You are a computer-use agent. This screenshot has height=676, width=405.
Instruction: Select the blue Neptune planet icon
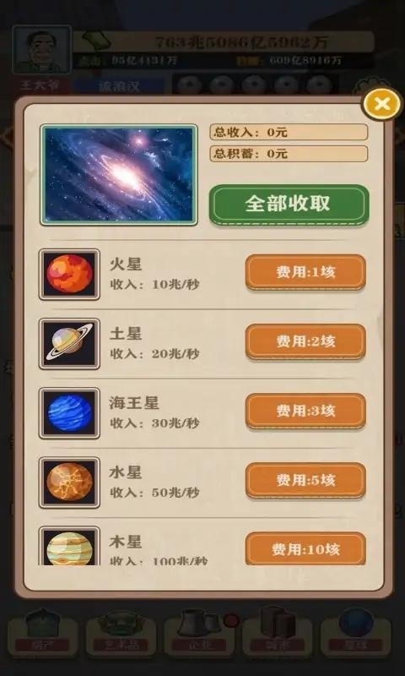click(69, 413)
